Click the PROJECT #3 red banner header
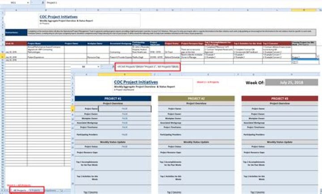Viewport: 322px width, 194px height. coord(280,98)
